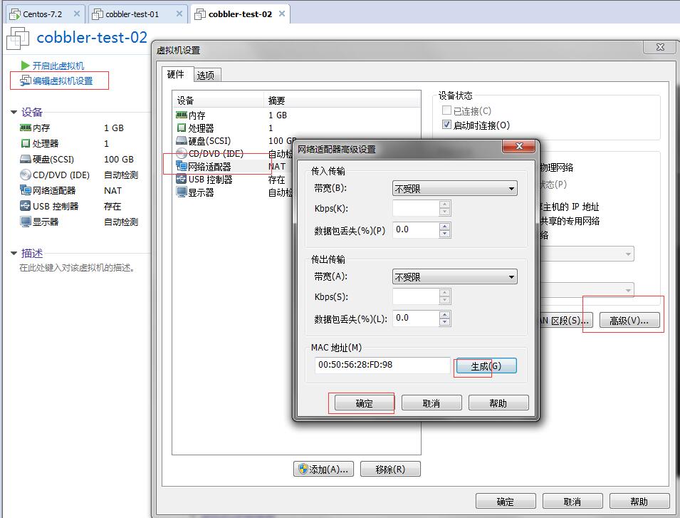Collapse the 设备 section in sidebar
680x518 pixels.
click(x=14, y=113)
